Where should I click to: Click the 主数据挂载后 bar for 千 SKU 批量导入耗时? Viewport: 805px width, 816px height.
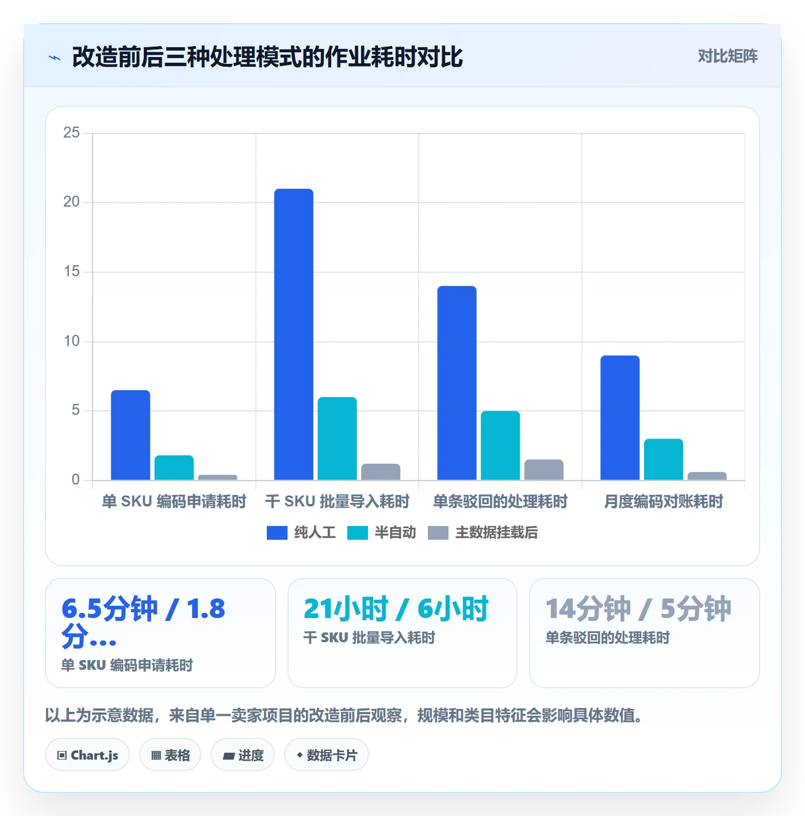point(381,472)
